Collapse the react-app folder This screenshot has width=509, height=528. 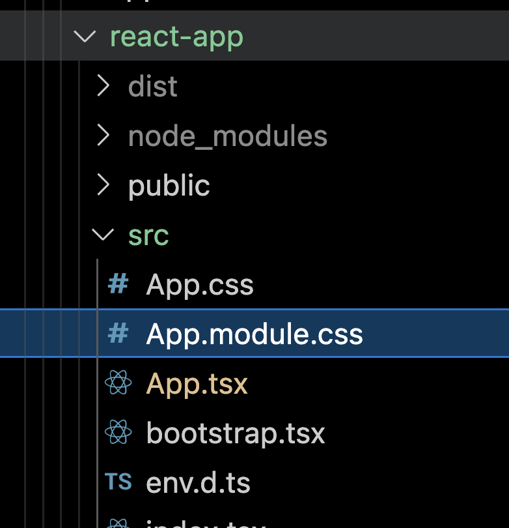tap(86, 37)
